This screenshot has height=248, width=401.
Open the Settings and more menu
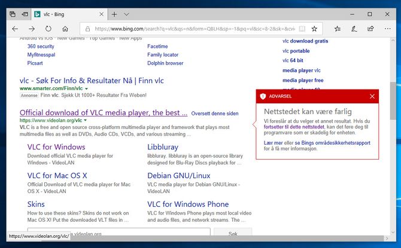pos(387,29)
